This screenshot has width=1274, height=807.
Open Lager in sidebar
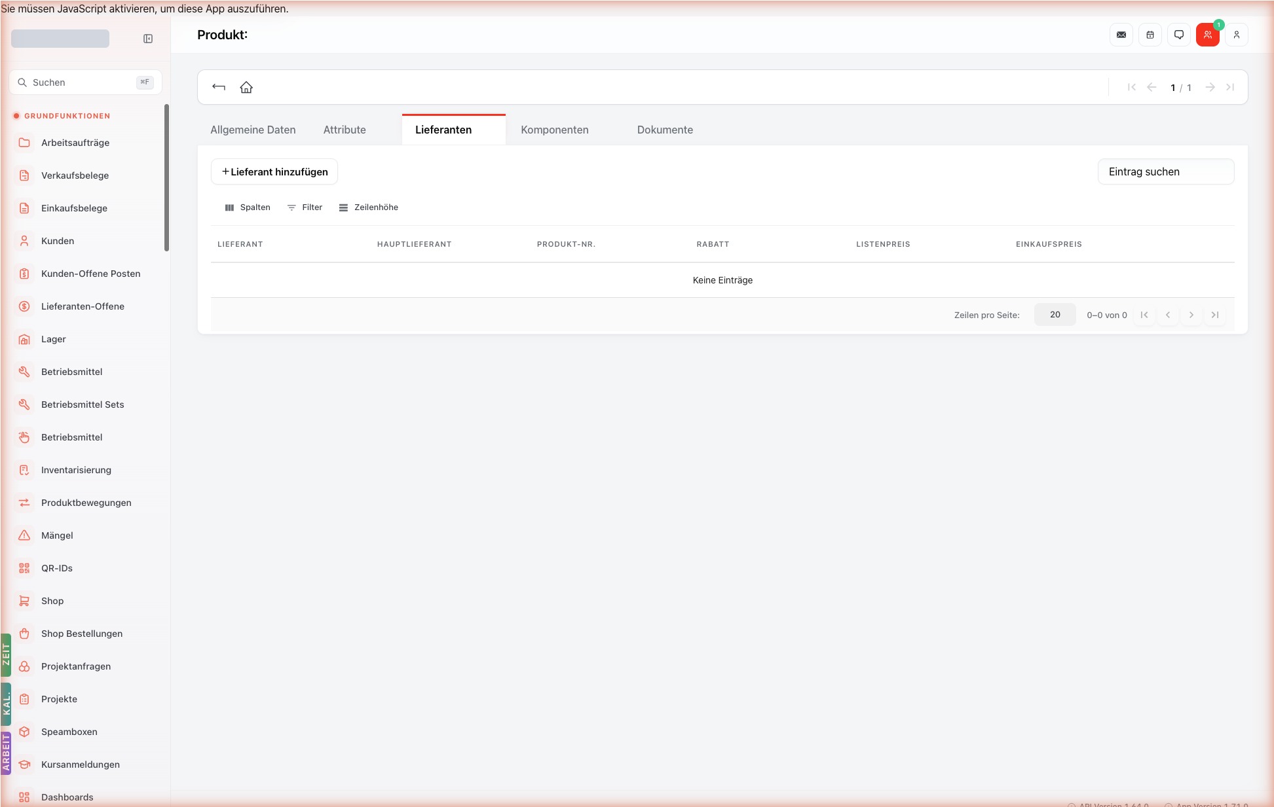tap(85, 339)
